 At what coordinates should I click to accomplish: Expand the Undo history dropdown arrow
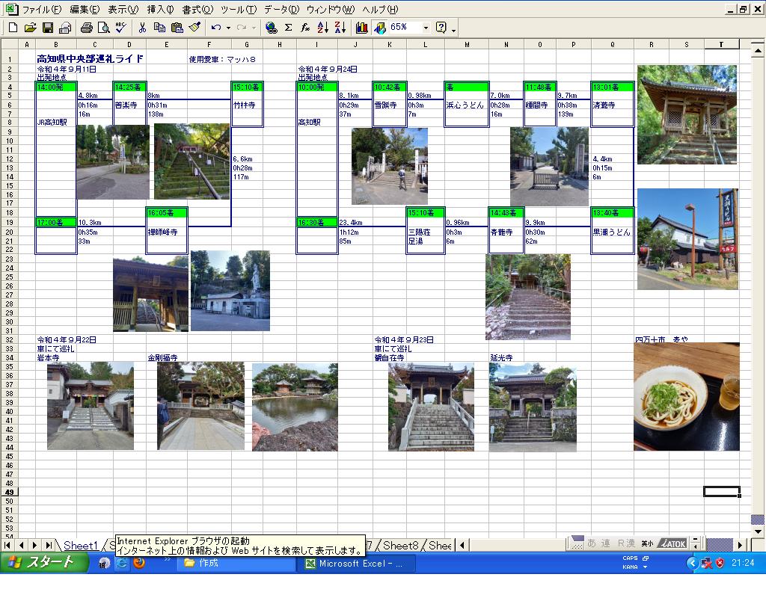[227, 28]
